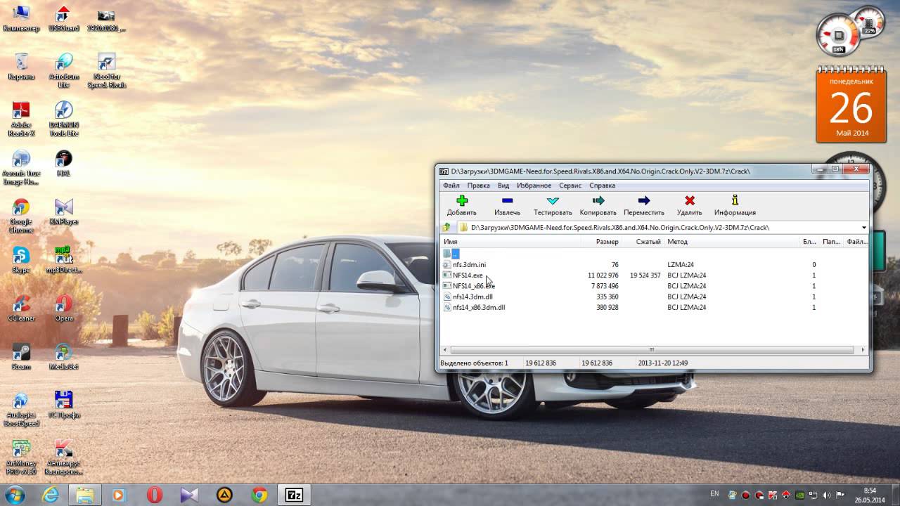Click the horizontal scrollbar in the 7-Zip list

652,349
